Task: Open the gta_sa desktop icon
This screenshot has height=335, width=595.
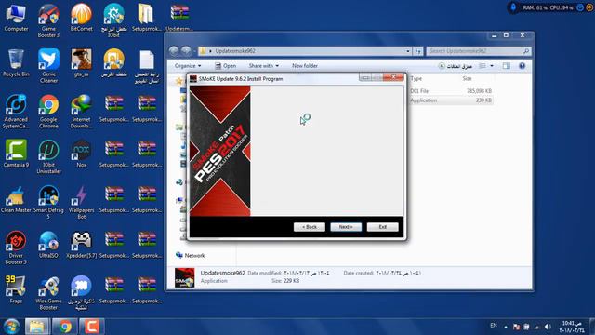Action: point(81,63)
